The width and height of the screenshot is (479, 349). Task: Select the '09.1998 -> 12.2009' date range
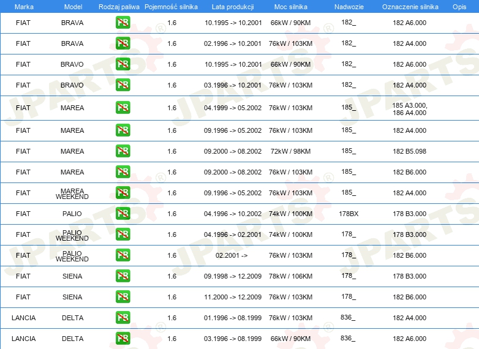click(x=233, y=276)
